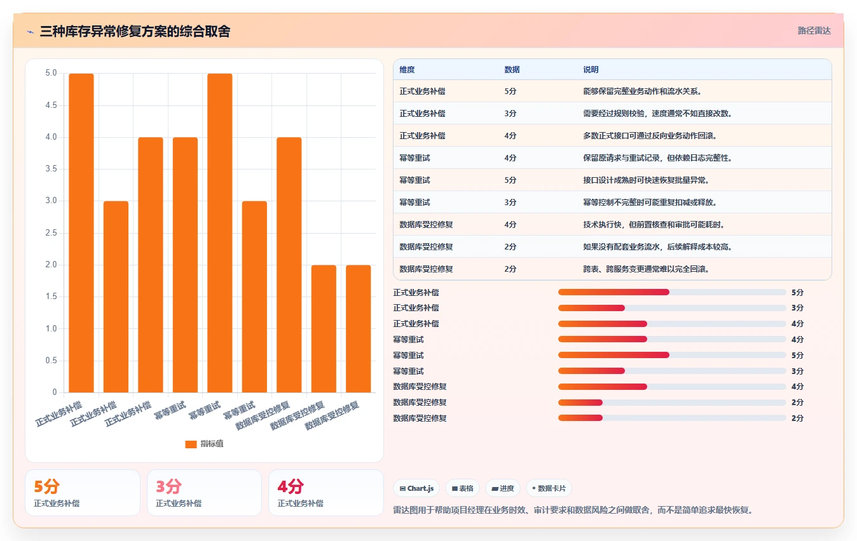Click the footer note starting 雷达图用于帮助项目经理

(573, 510)
